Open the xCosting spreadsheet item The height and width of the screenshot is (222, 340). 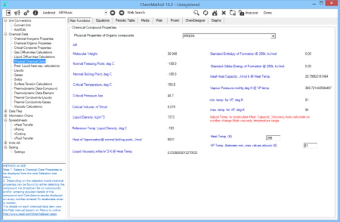pos(20,134)
